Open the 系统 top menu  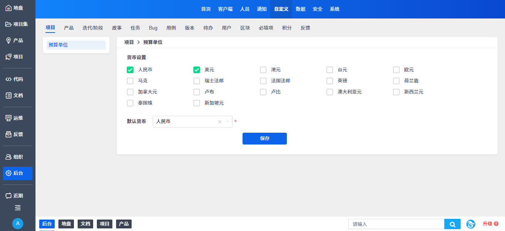point(335,9)
